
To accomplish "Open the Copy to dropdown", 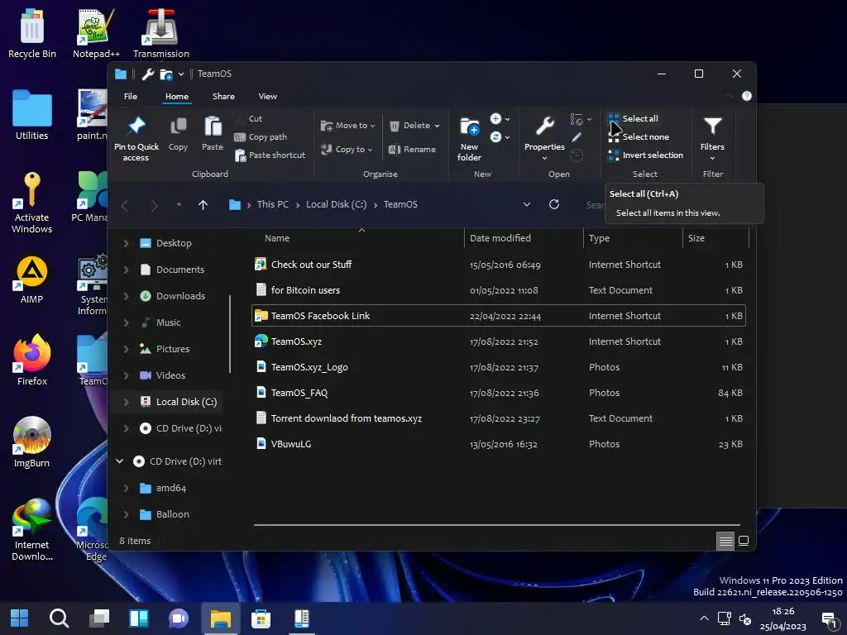I will tap(347, 150).
